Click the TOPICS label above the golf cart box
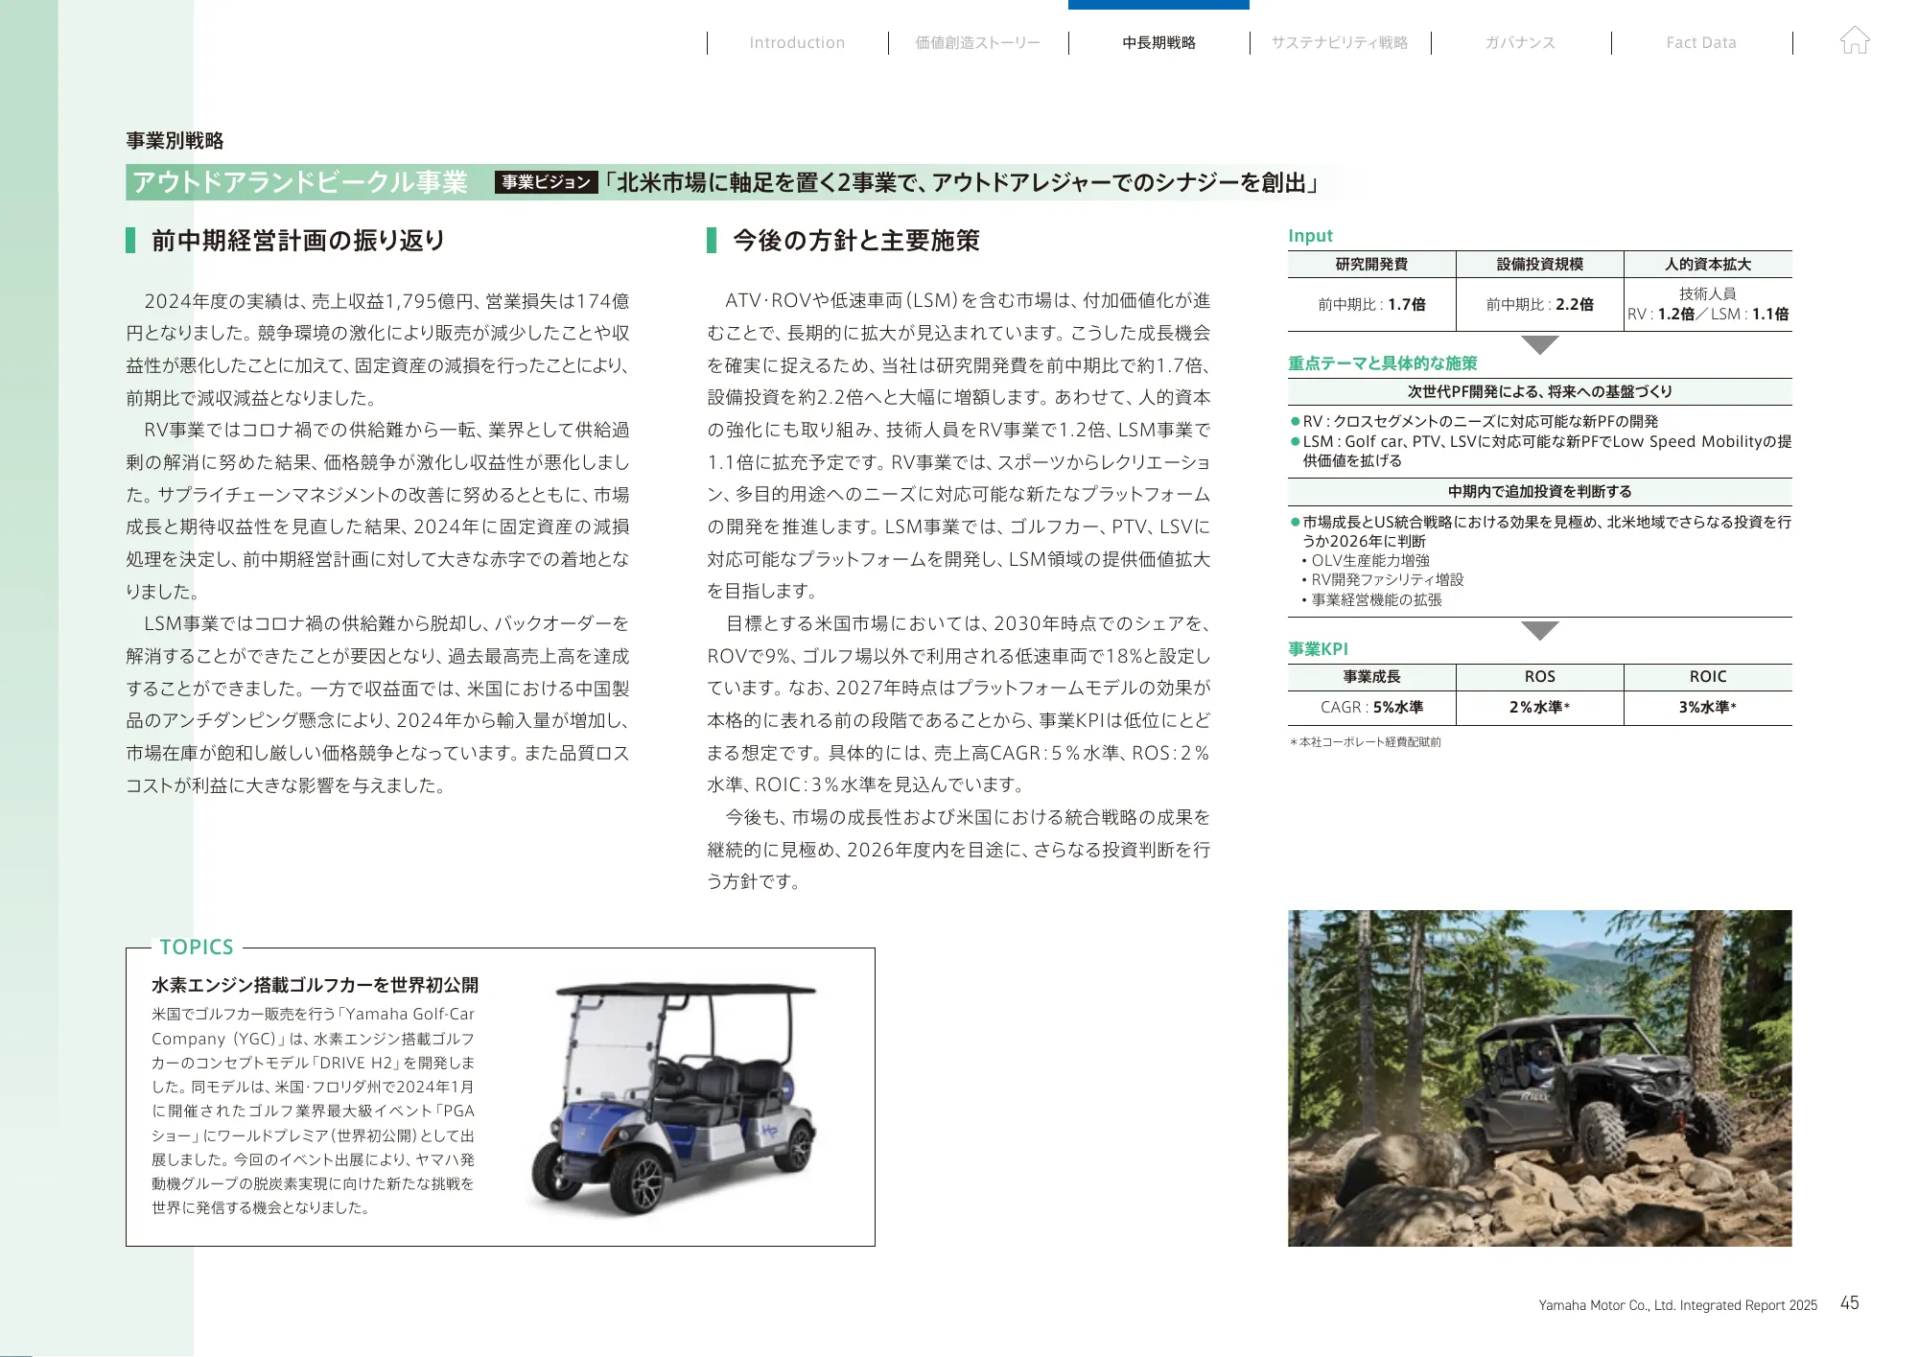 pos(196,948)
